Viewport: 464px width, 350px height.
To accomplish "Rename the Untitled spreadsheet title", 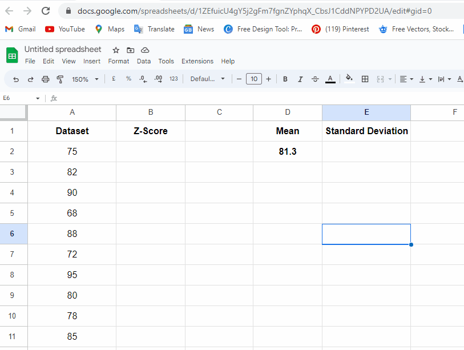I will (x=63, y=49).
